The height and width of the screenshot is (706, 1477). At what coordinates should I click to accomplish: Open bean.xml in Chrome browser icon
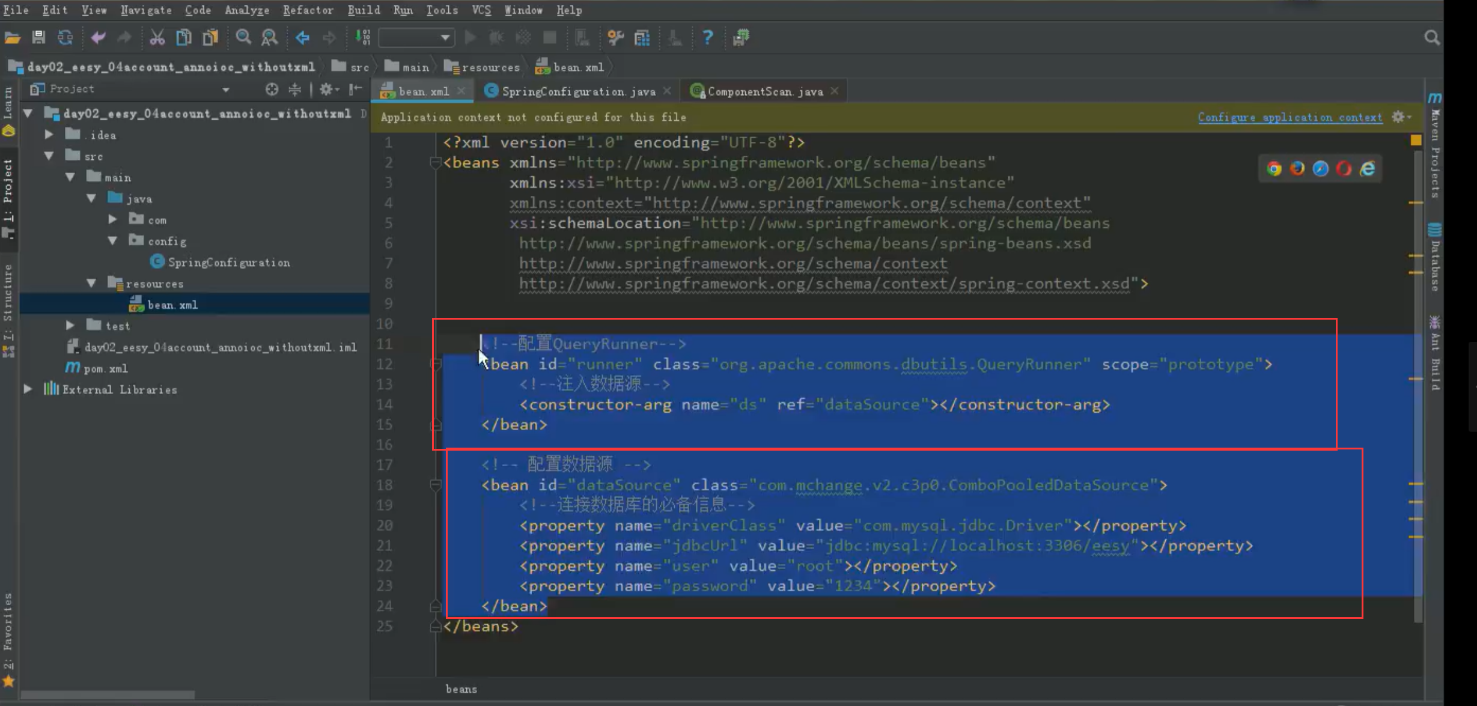point(1273,169)
